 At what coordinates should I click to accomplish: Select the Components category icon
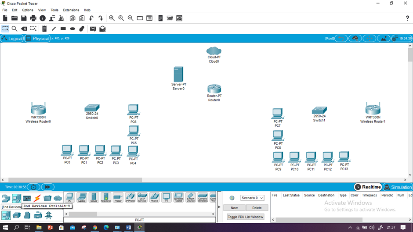27,198
